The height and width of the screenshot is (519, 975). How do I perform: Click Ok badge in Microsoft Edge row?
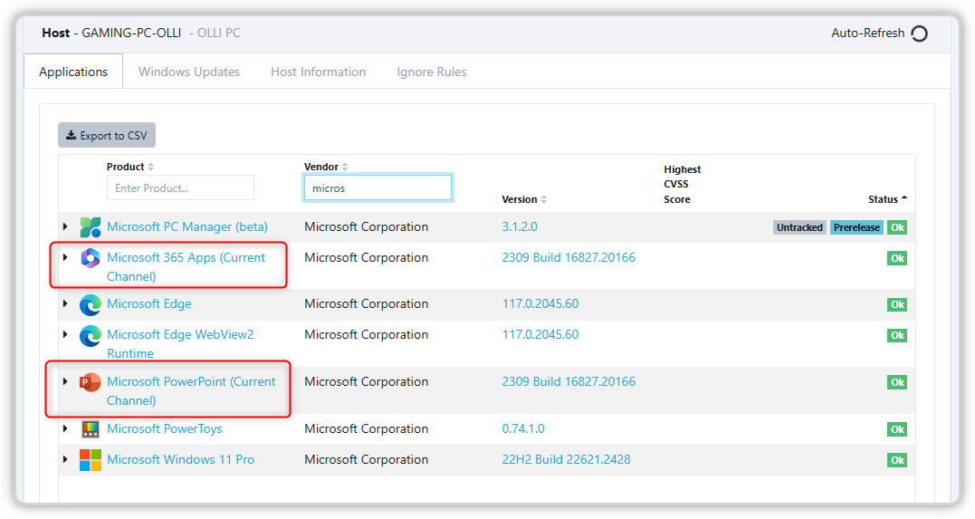click(x=896, y=304)
